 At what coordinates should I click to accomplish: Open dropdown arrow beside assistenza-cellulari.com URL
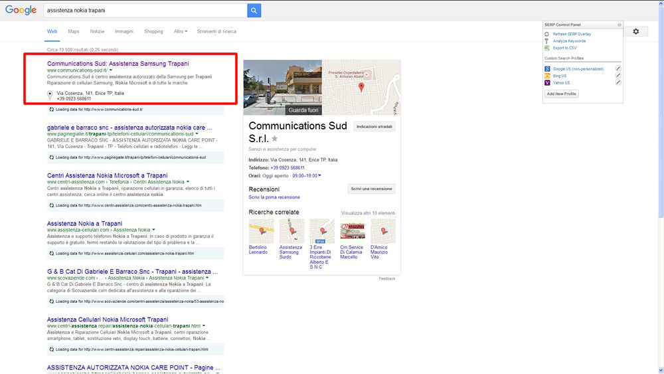tap(154, 230)
